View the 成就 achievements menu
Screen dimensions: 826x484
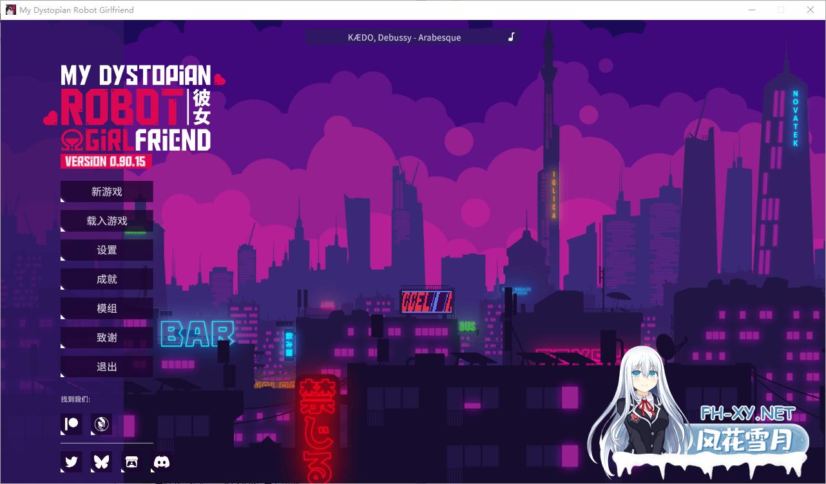[107, 279]
